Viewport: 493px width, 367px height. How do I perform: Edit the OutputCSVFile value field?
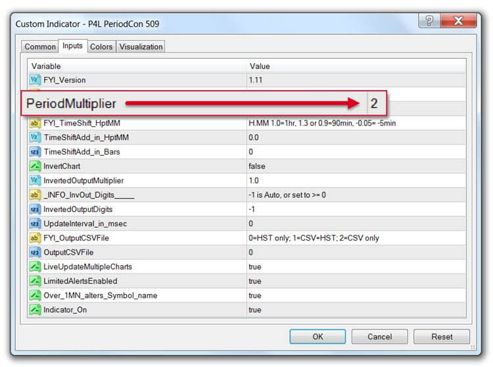tap(355, 253)
